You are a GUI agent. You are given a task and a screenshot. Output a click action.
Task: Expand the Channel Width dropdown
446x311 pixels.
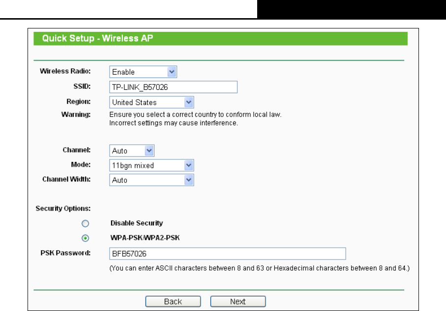151,180
